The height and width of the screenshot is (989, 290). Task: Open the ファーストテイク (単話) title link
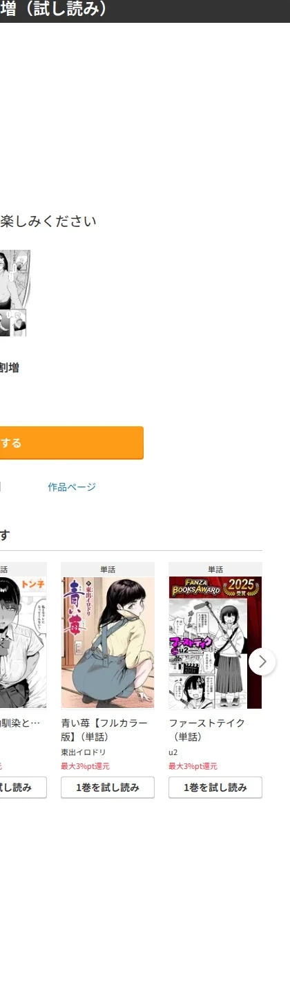click(207, 729)
